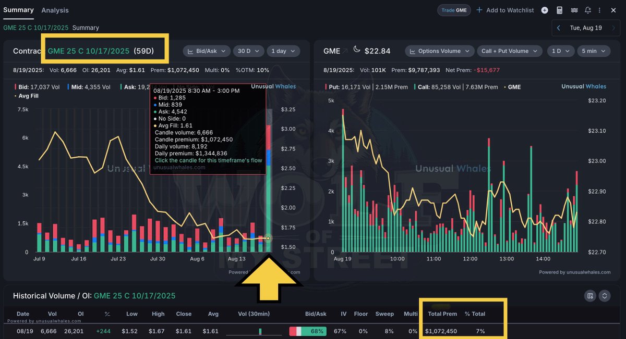Toggle the GME price line legend entry

(x=511, y=87)
